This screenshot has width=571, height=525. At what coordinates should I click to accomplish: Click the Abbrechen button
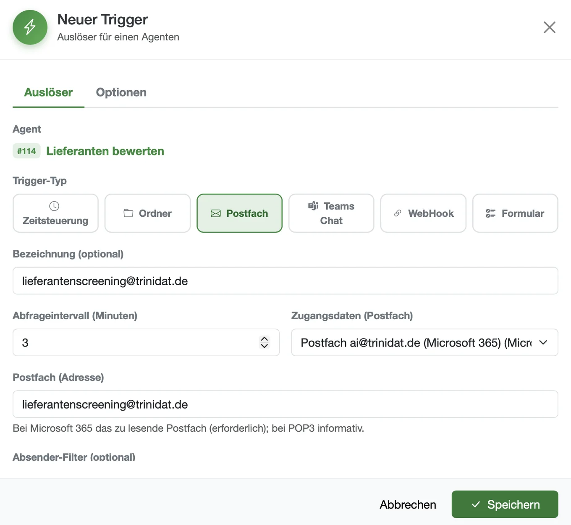point(408,504)
